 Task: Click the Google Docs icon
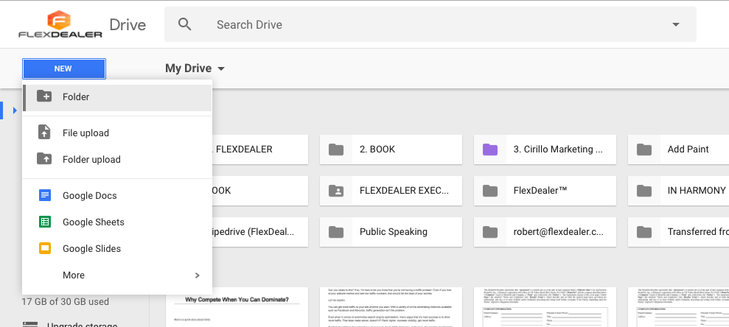pyautogui.click(x=45, y=196)
